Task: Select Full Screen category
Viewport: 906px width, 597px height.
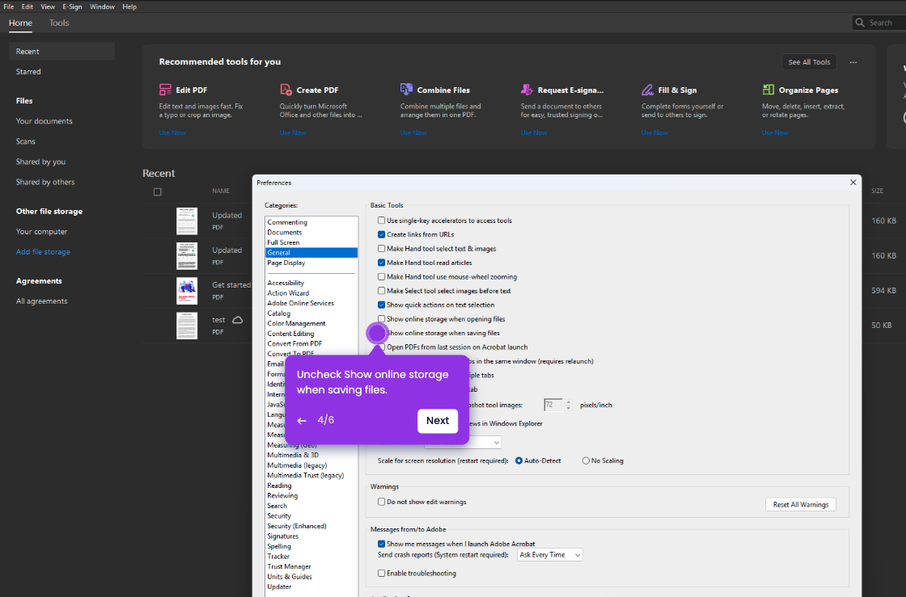Action: [x=283, y=242]
